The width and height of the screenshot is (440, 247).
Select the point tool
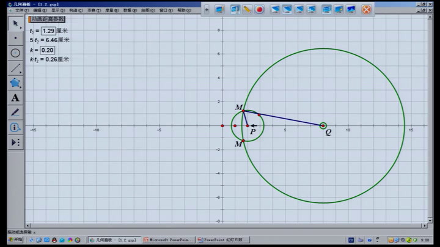[x=15, y=38]
